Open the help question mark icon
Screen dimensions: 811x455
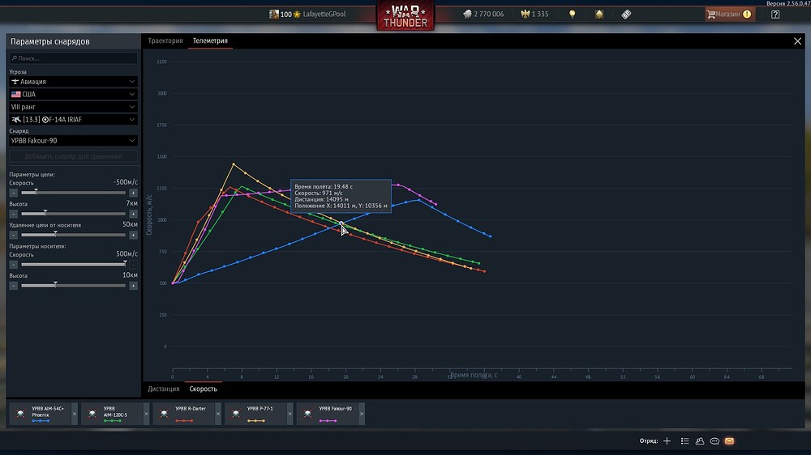775,14
